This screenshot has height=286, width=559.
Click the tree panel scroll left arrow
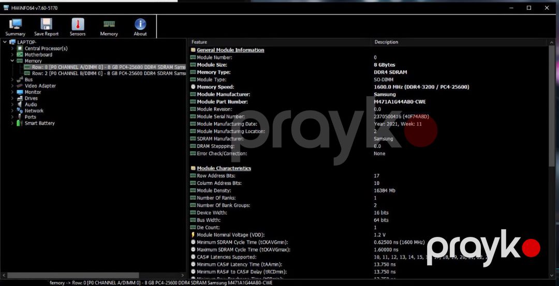click(x=3, y=275)
